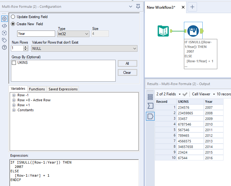Switch to the Variables tab
The height and width of the screenshot is (186, 231).
(18, 89)
